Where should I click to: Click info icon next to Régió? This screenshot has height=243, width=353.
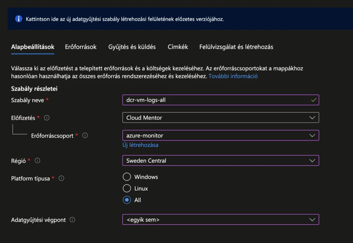[x=38, y=161]
